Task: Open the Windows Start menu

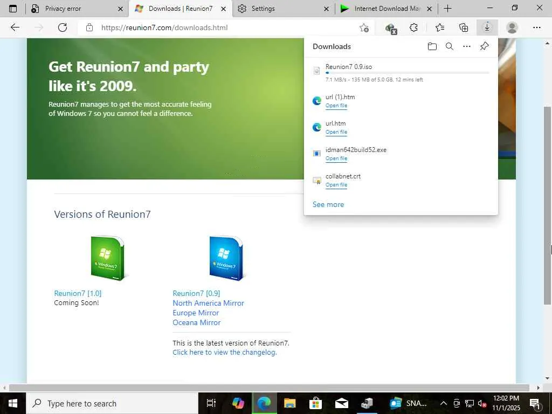Action: click(13, 403)
